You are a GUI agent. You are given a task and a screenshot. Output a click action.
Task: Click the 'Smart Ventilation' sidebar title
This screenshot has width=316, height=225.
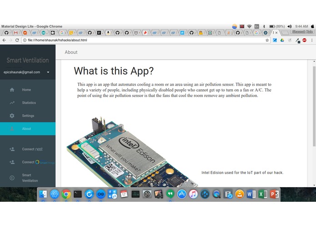(28, 60)
